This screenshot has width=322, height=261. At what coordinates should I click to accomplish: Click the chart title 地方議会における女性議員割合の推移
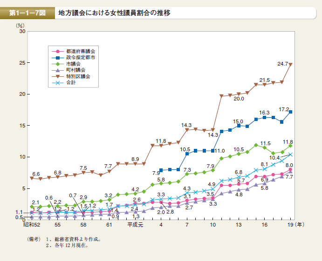[x=114, y=13]
